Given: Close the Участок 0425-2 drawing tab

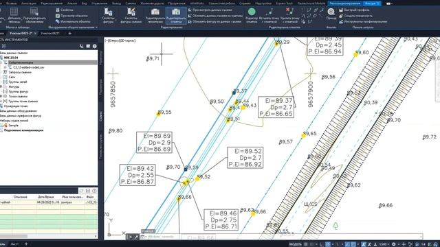Looking at the screenshot, I should pos(35,34).
